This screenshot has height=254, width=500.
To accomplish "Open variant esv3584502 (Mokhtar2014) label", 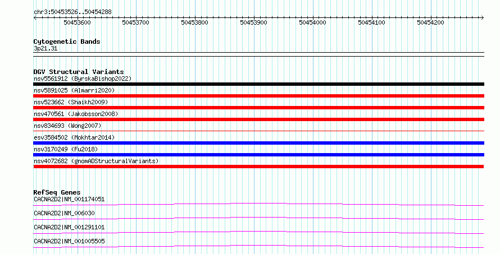I will [74, 137].
